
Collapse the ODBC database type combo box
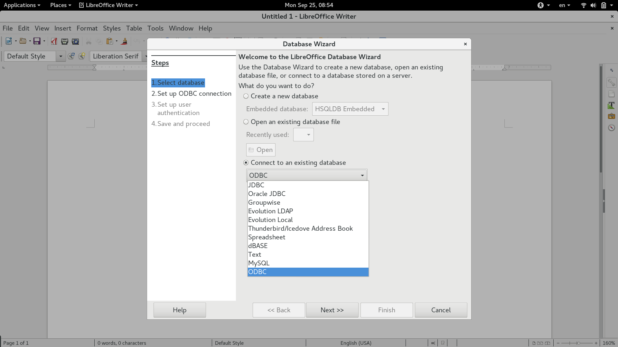pyautogui.click(x=307, y=175)
